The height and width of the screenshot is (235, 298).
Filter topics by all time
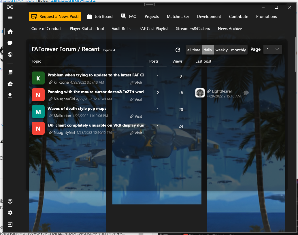click(x=194, y=50)
